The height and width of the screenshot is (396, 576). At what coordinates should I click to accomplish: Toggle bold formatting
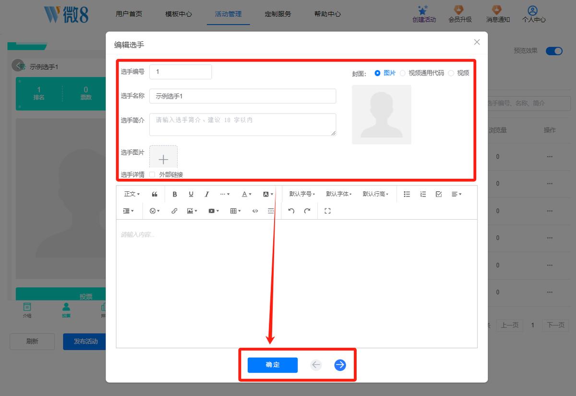(x=175, y=194)
